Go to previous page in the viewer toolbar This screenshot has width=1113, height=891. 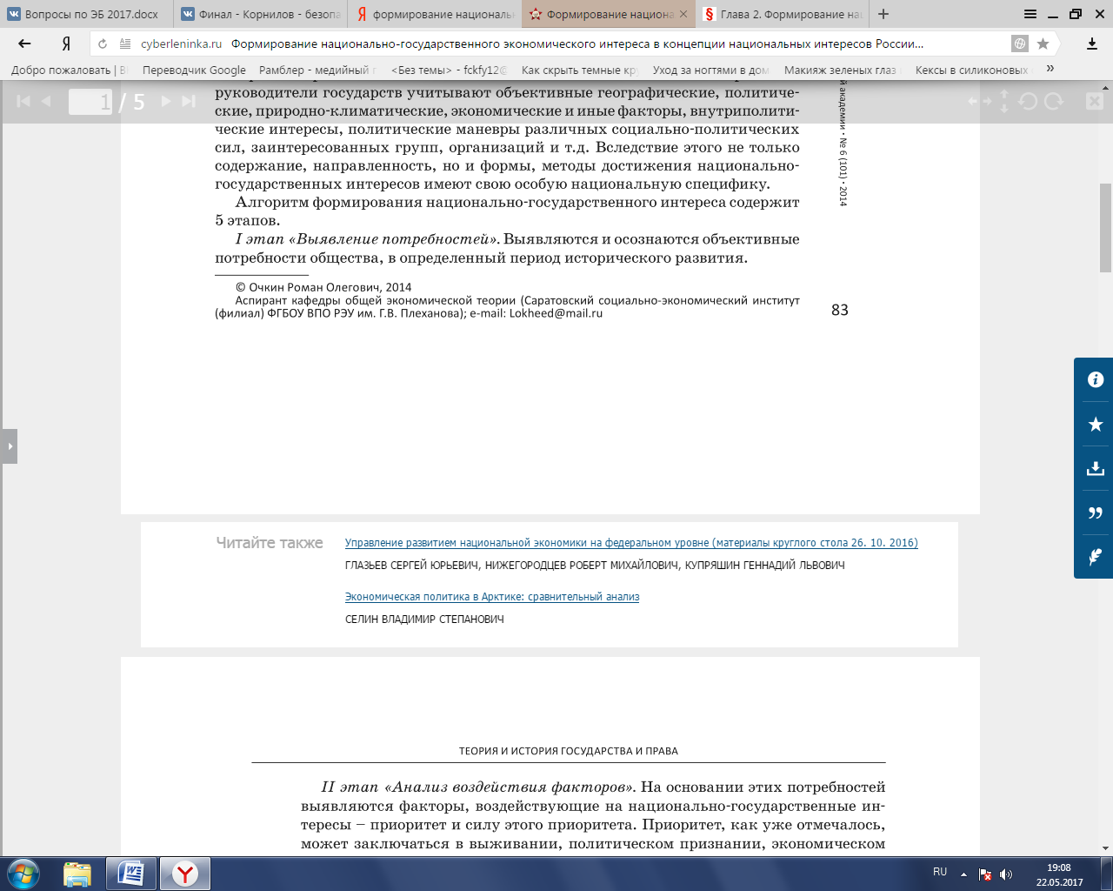tap(46, 102)
